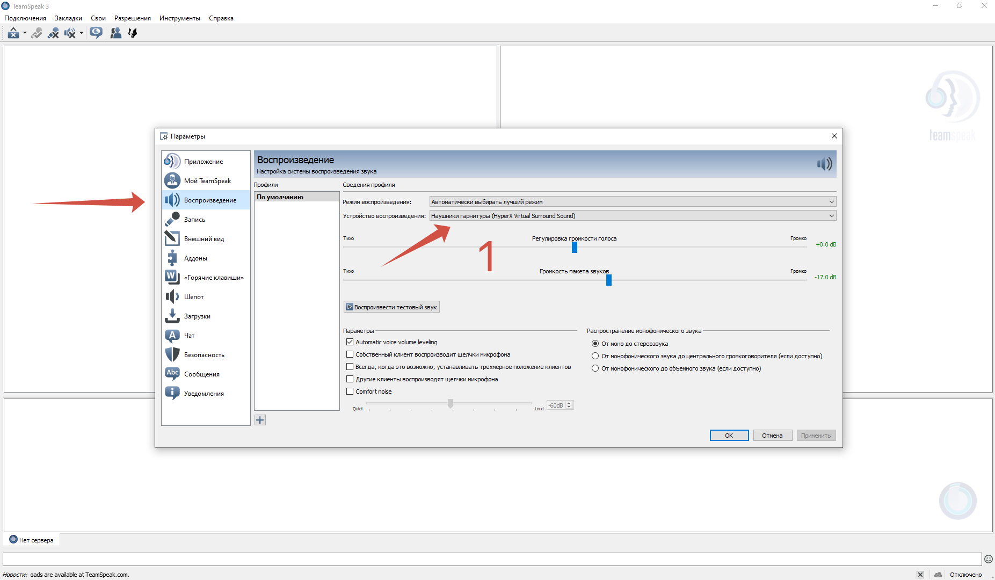995x580 pixels.
Task: Open the contacts manager toolbar icon
Action: pyautogui.click(x=115, y=33)
